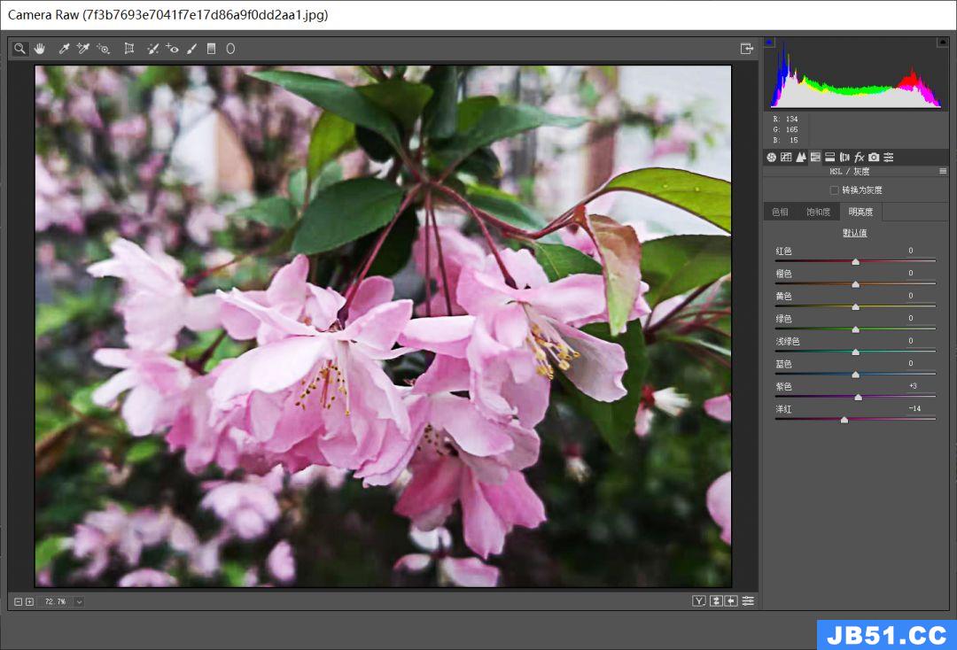
Task: Activate the Transform tool
Action: coord(129,49)
